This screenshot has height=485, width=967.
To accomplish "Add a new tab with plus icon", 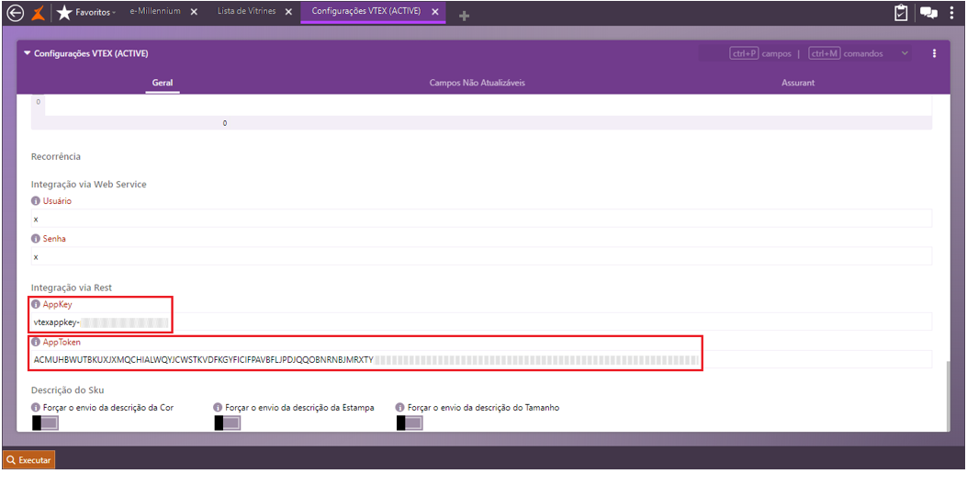I will click(x=465, y=16).
